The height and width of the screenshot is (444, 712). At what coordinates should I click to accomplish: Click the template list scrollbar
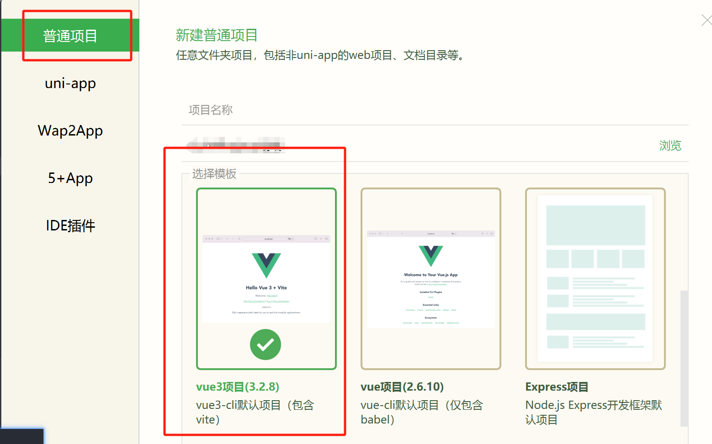point(684,358)
